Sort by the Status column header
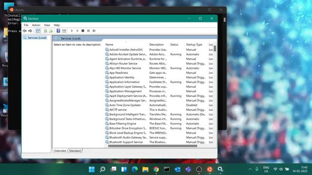This screenshot has height=175, width=312. (175, 45)
